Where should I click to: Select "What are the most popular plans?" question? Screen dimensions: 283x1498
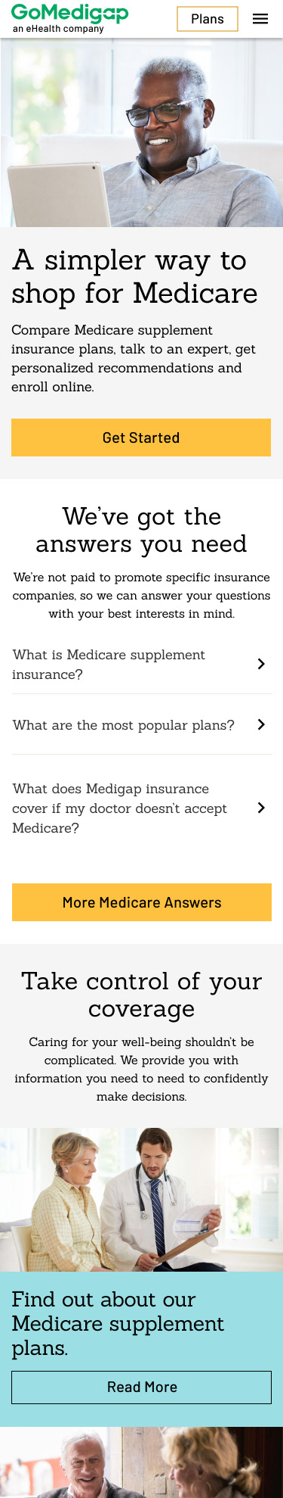(x=124, y=724)
